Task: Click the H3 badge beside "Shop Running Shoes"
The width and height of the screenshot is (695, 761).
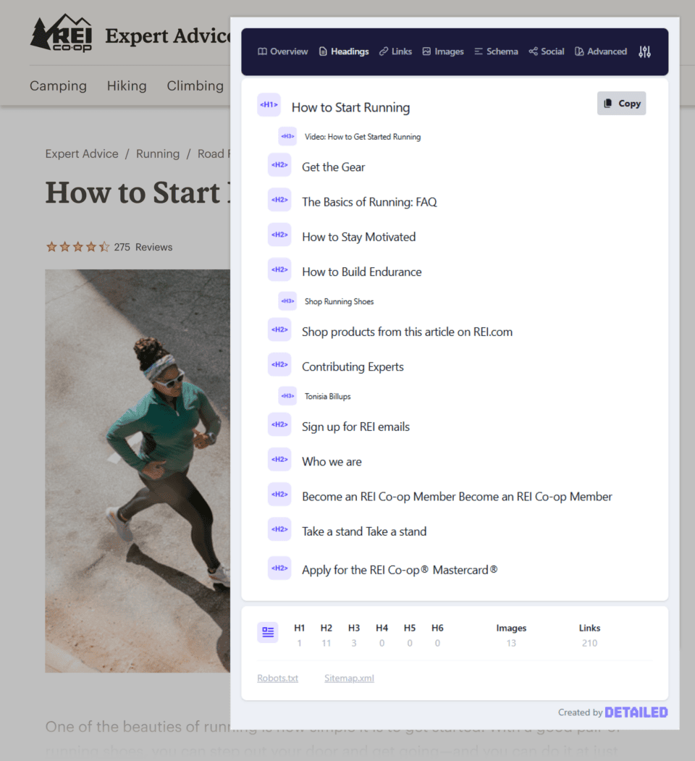Action: [287, 301]
